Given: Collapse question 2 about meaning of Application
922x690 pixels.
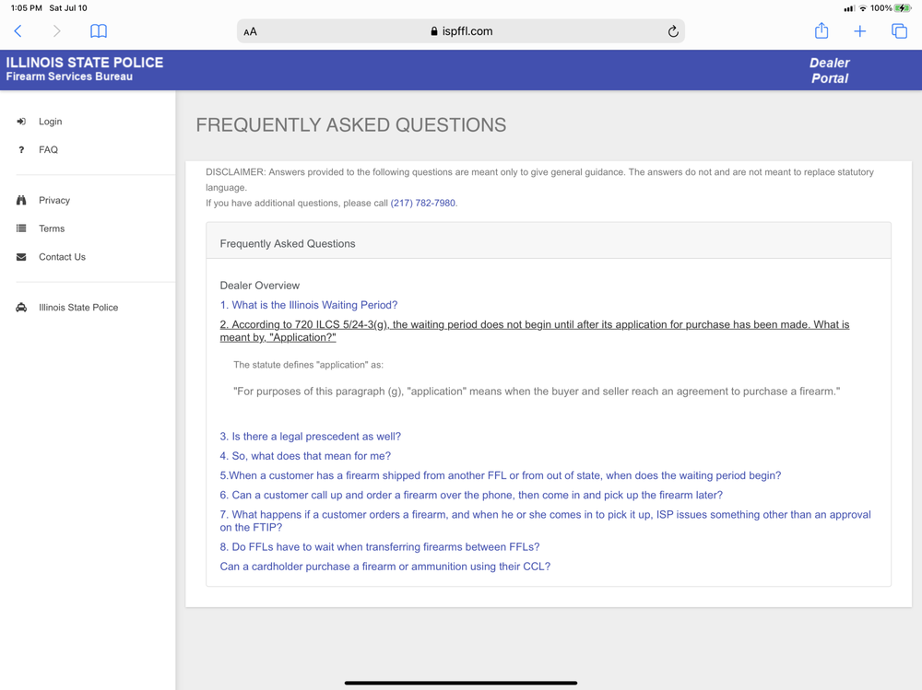Looking at the screenshot, I should [x=534, y=331].
